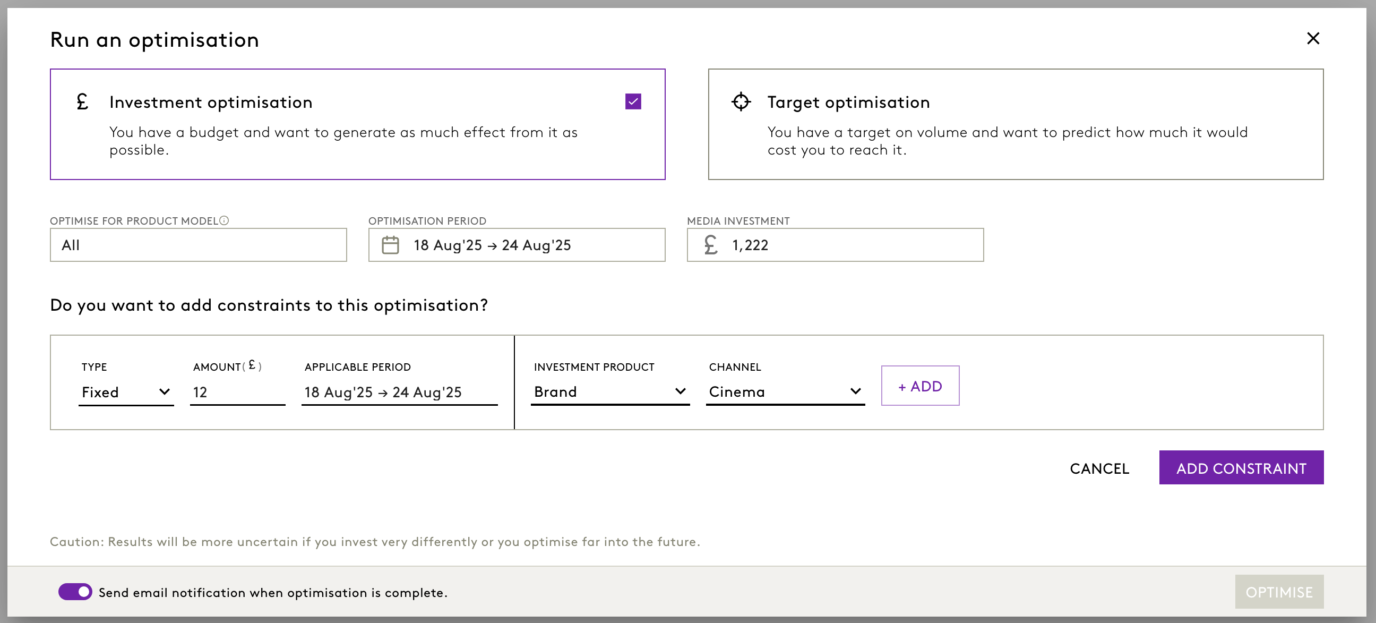Viewport: 1376px width, 623px height.
Task: Expand the Channel dropdown showing Cinema
Action: pyautogui.click(x=785, y=392)
